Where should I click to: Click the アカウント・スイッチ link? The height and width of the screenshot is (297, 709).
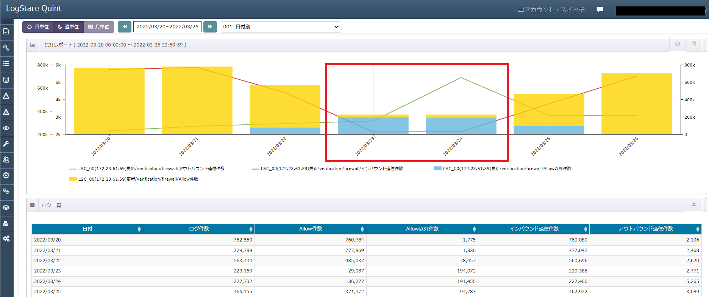click(x=551, y=10)
